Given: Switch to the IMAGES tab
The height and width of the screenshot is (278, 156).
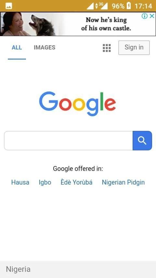Looking at the screenshot, I should coord(45,48).
